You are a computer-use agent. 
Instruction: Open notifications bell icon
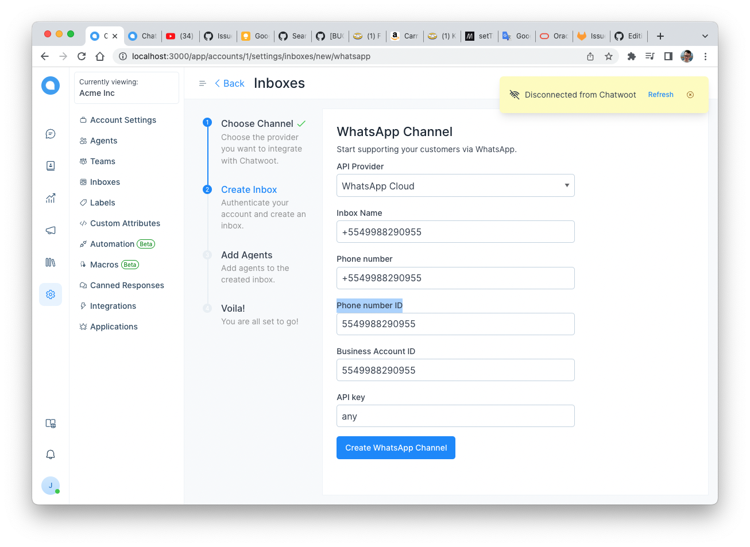point(51,455)
